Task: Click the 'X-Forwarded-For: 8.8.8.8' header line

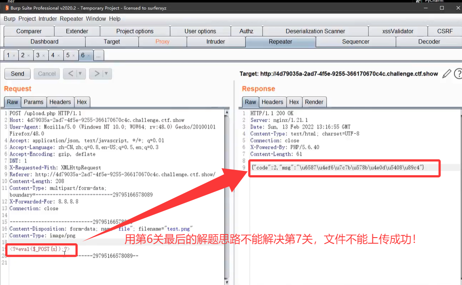Action: tap(44, 202)
